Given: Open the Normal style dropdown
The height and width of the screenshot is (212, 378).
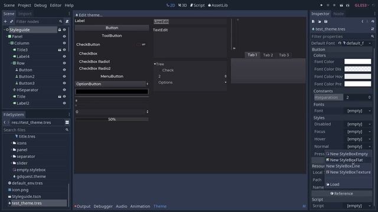Looking at the screenshot, I should [x=358, y=147].
